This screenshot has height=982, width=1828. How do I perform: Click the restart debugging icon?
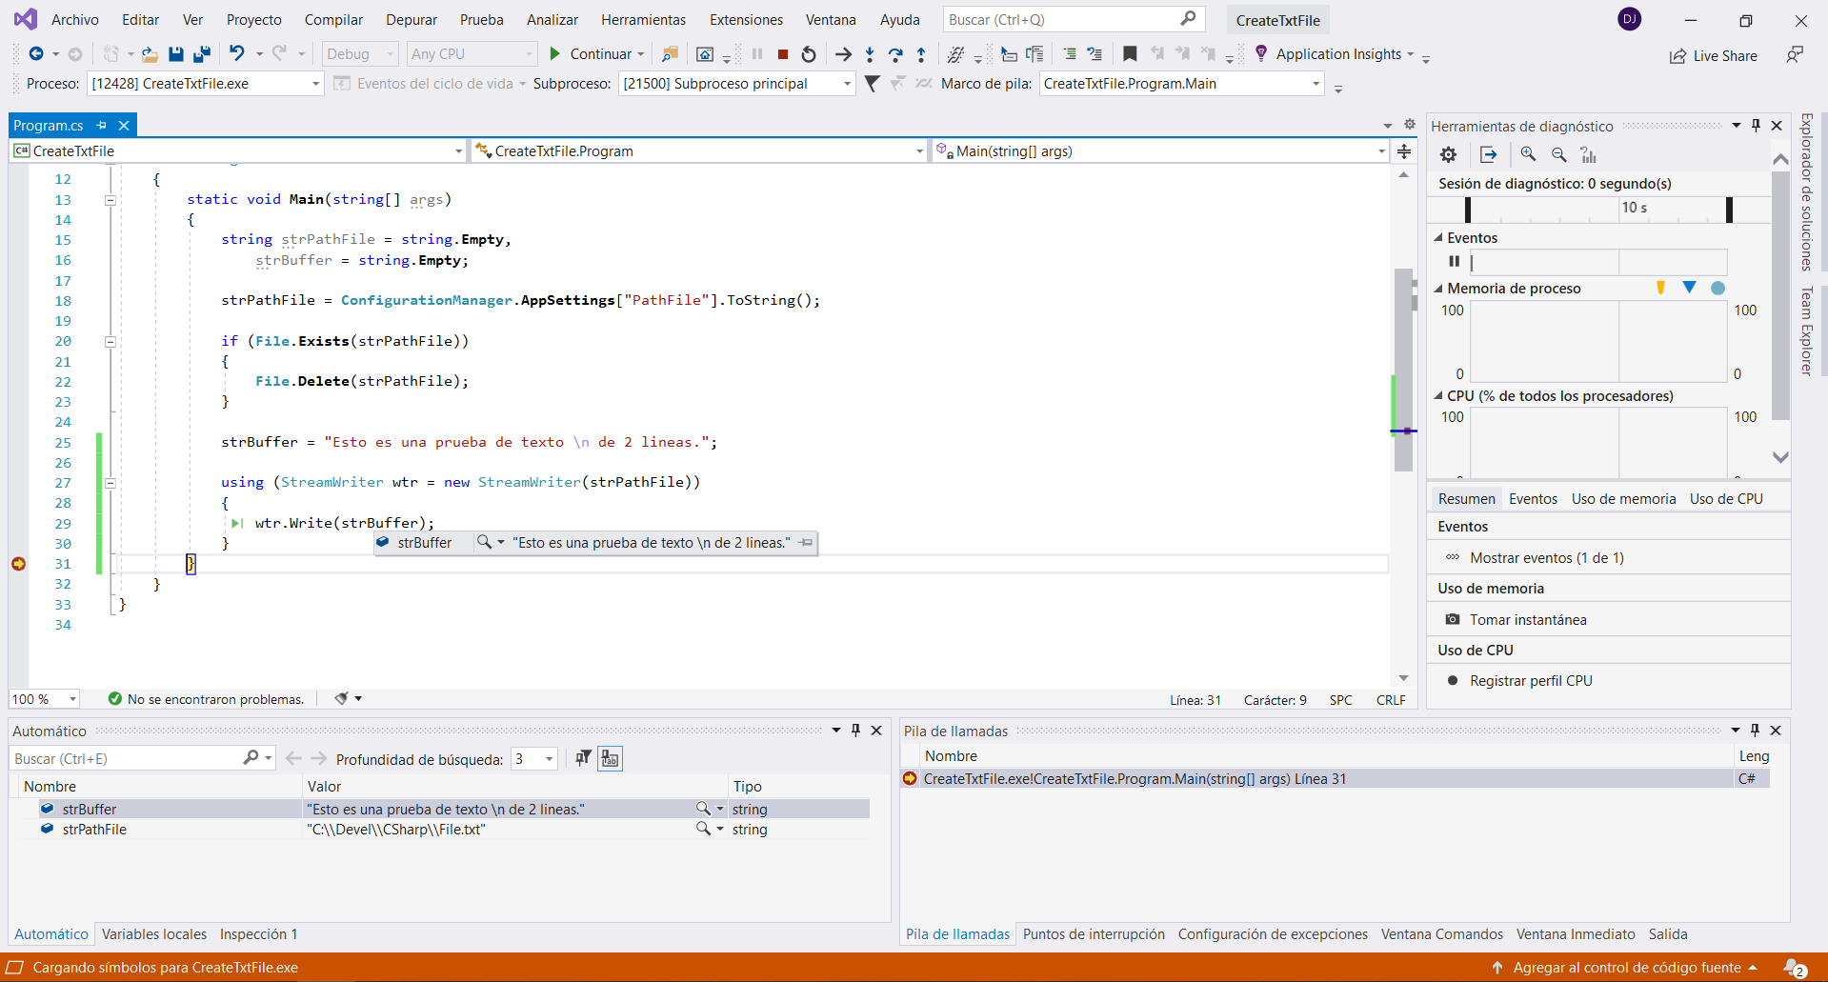click(809, 54)
